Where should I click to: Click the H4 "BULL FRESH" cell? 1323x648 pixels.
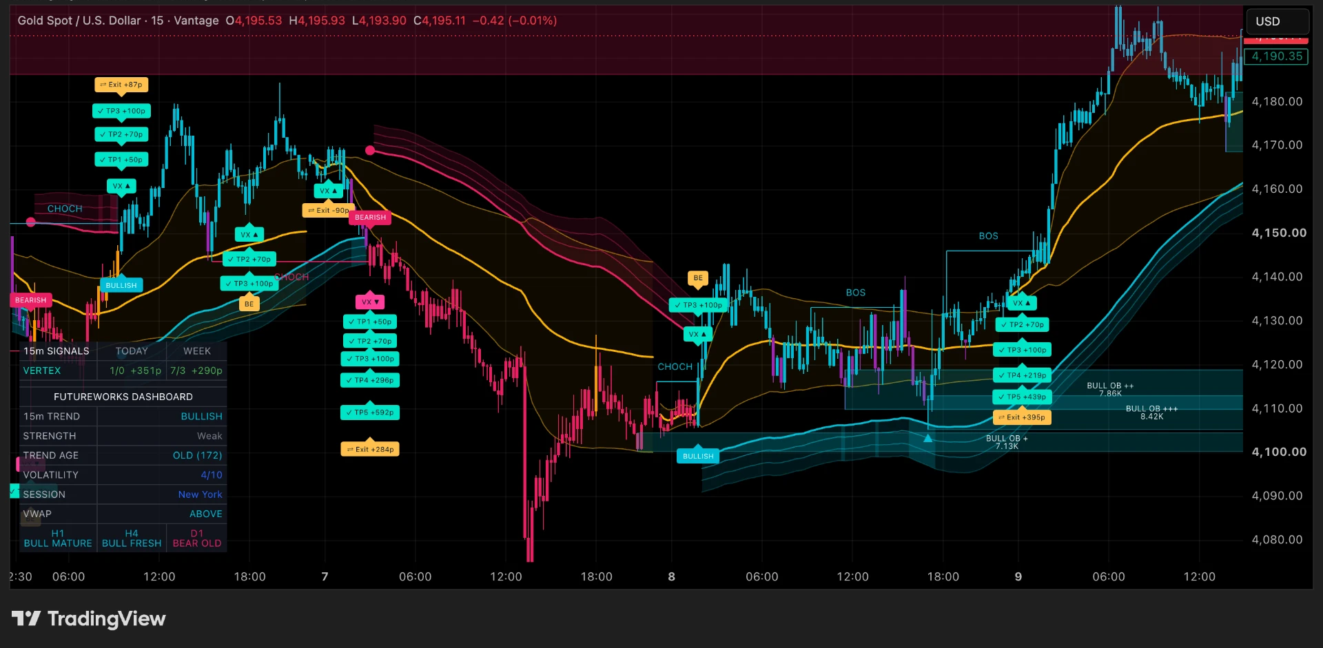click(132, 539)
